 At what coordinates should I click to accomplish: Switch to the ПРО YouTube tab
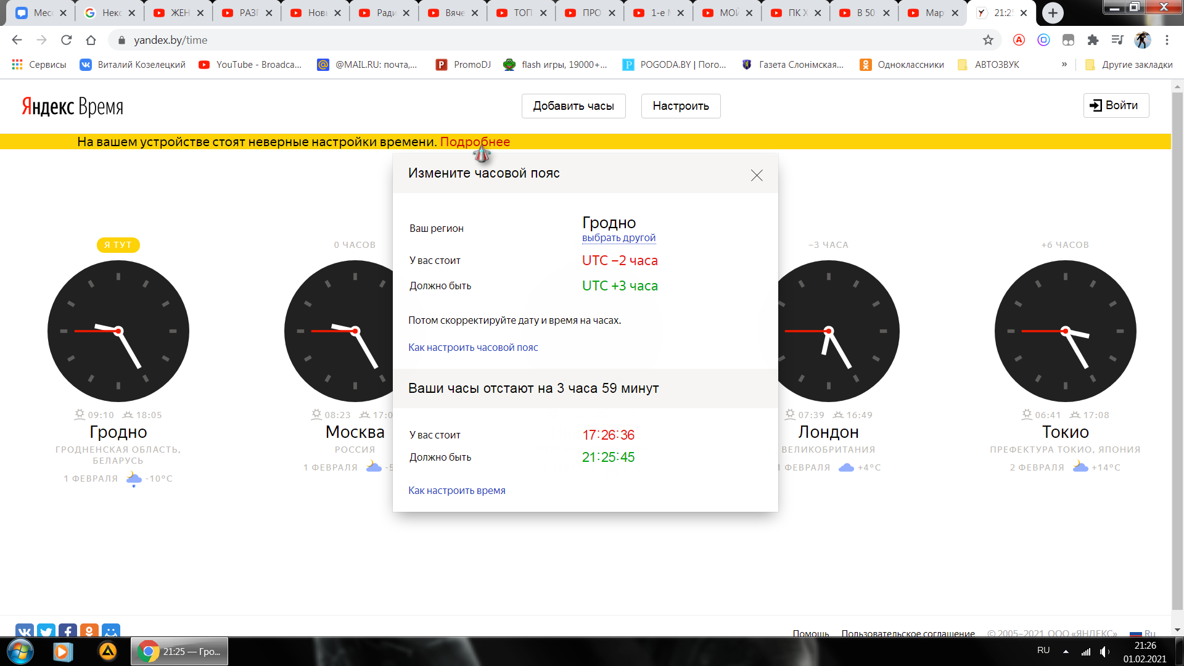(x=590, y=13)
